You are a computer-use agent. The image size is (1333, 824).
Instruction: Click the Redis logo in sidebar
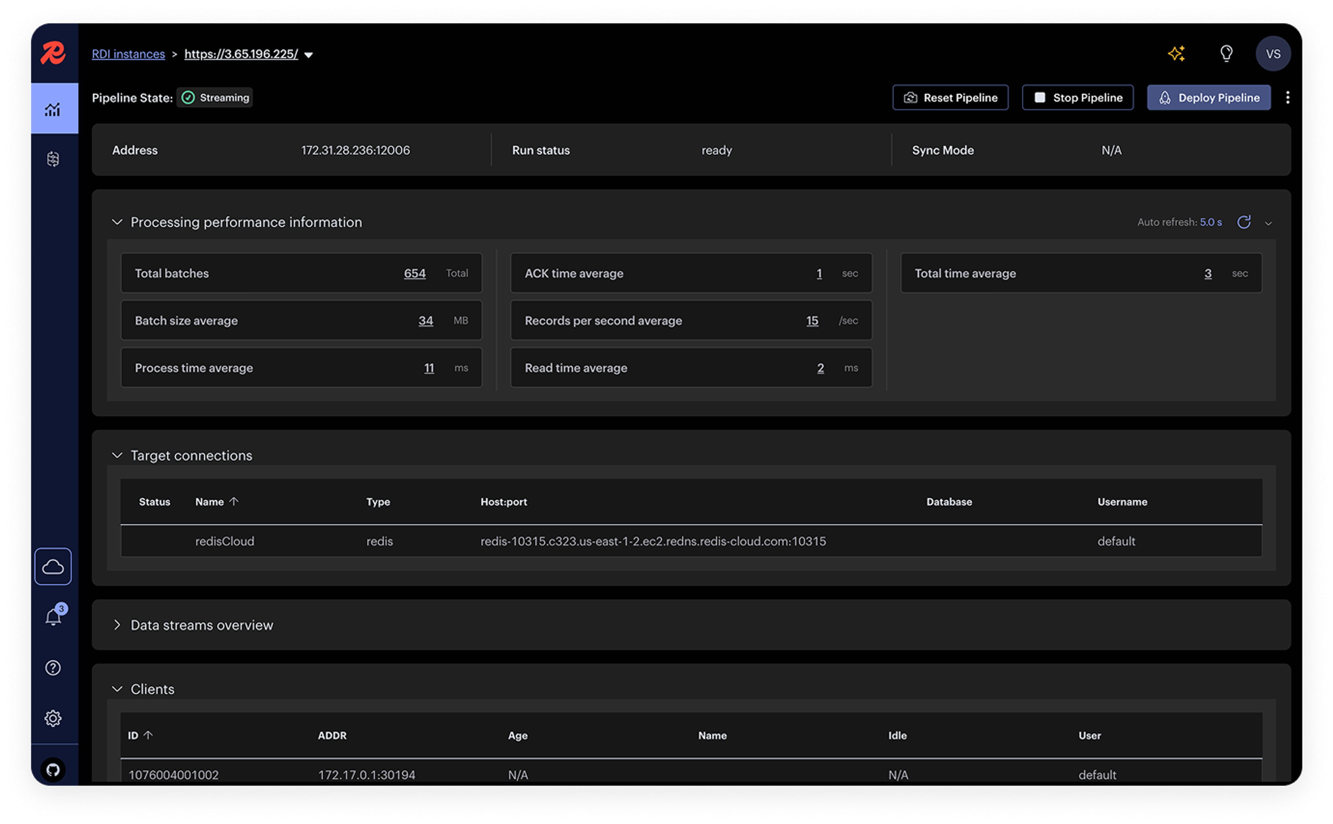[53, 53]
